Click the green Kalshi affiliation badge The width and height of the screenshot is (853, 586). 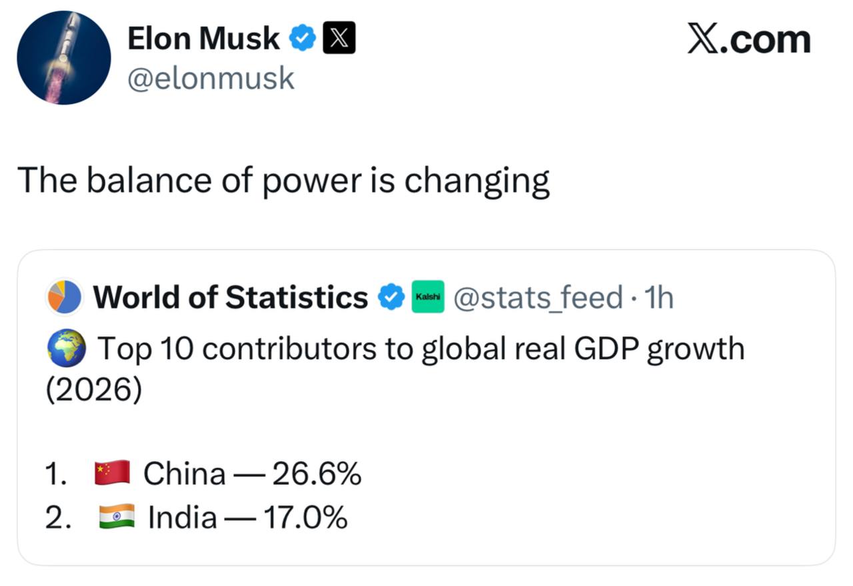(428, 297)
